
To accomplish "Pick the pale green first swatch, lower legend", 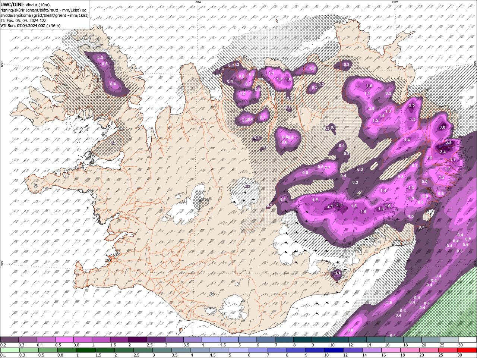I will [x=9, y=350].
